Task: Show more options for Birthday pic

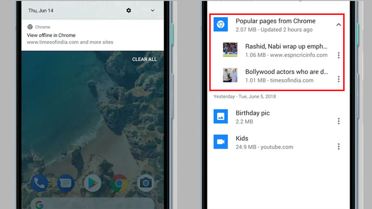Action: (x=339, y=121)
